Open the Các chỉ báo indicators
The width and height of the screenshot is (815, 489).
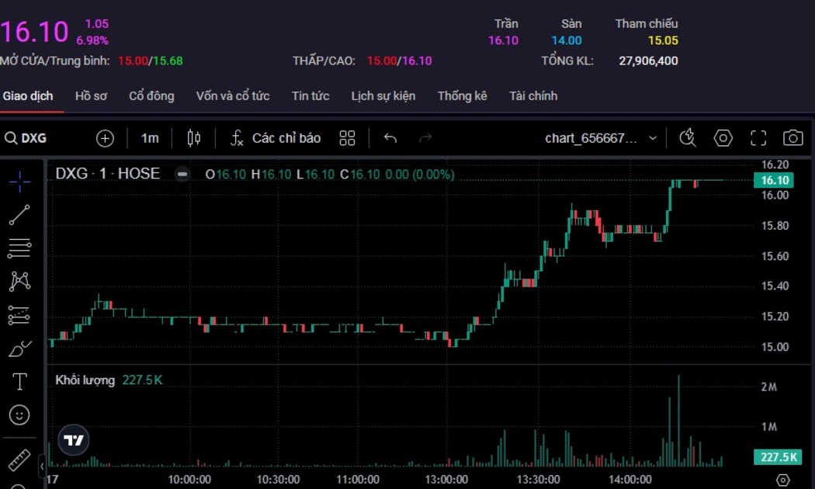(x=276, y=138)
